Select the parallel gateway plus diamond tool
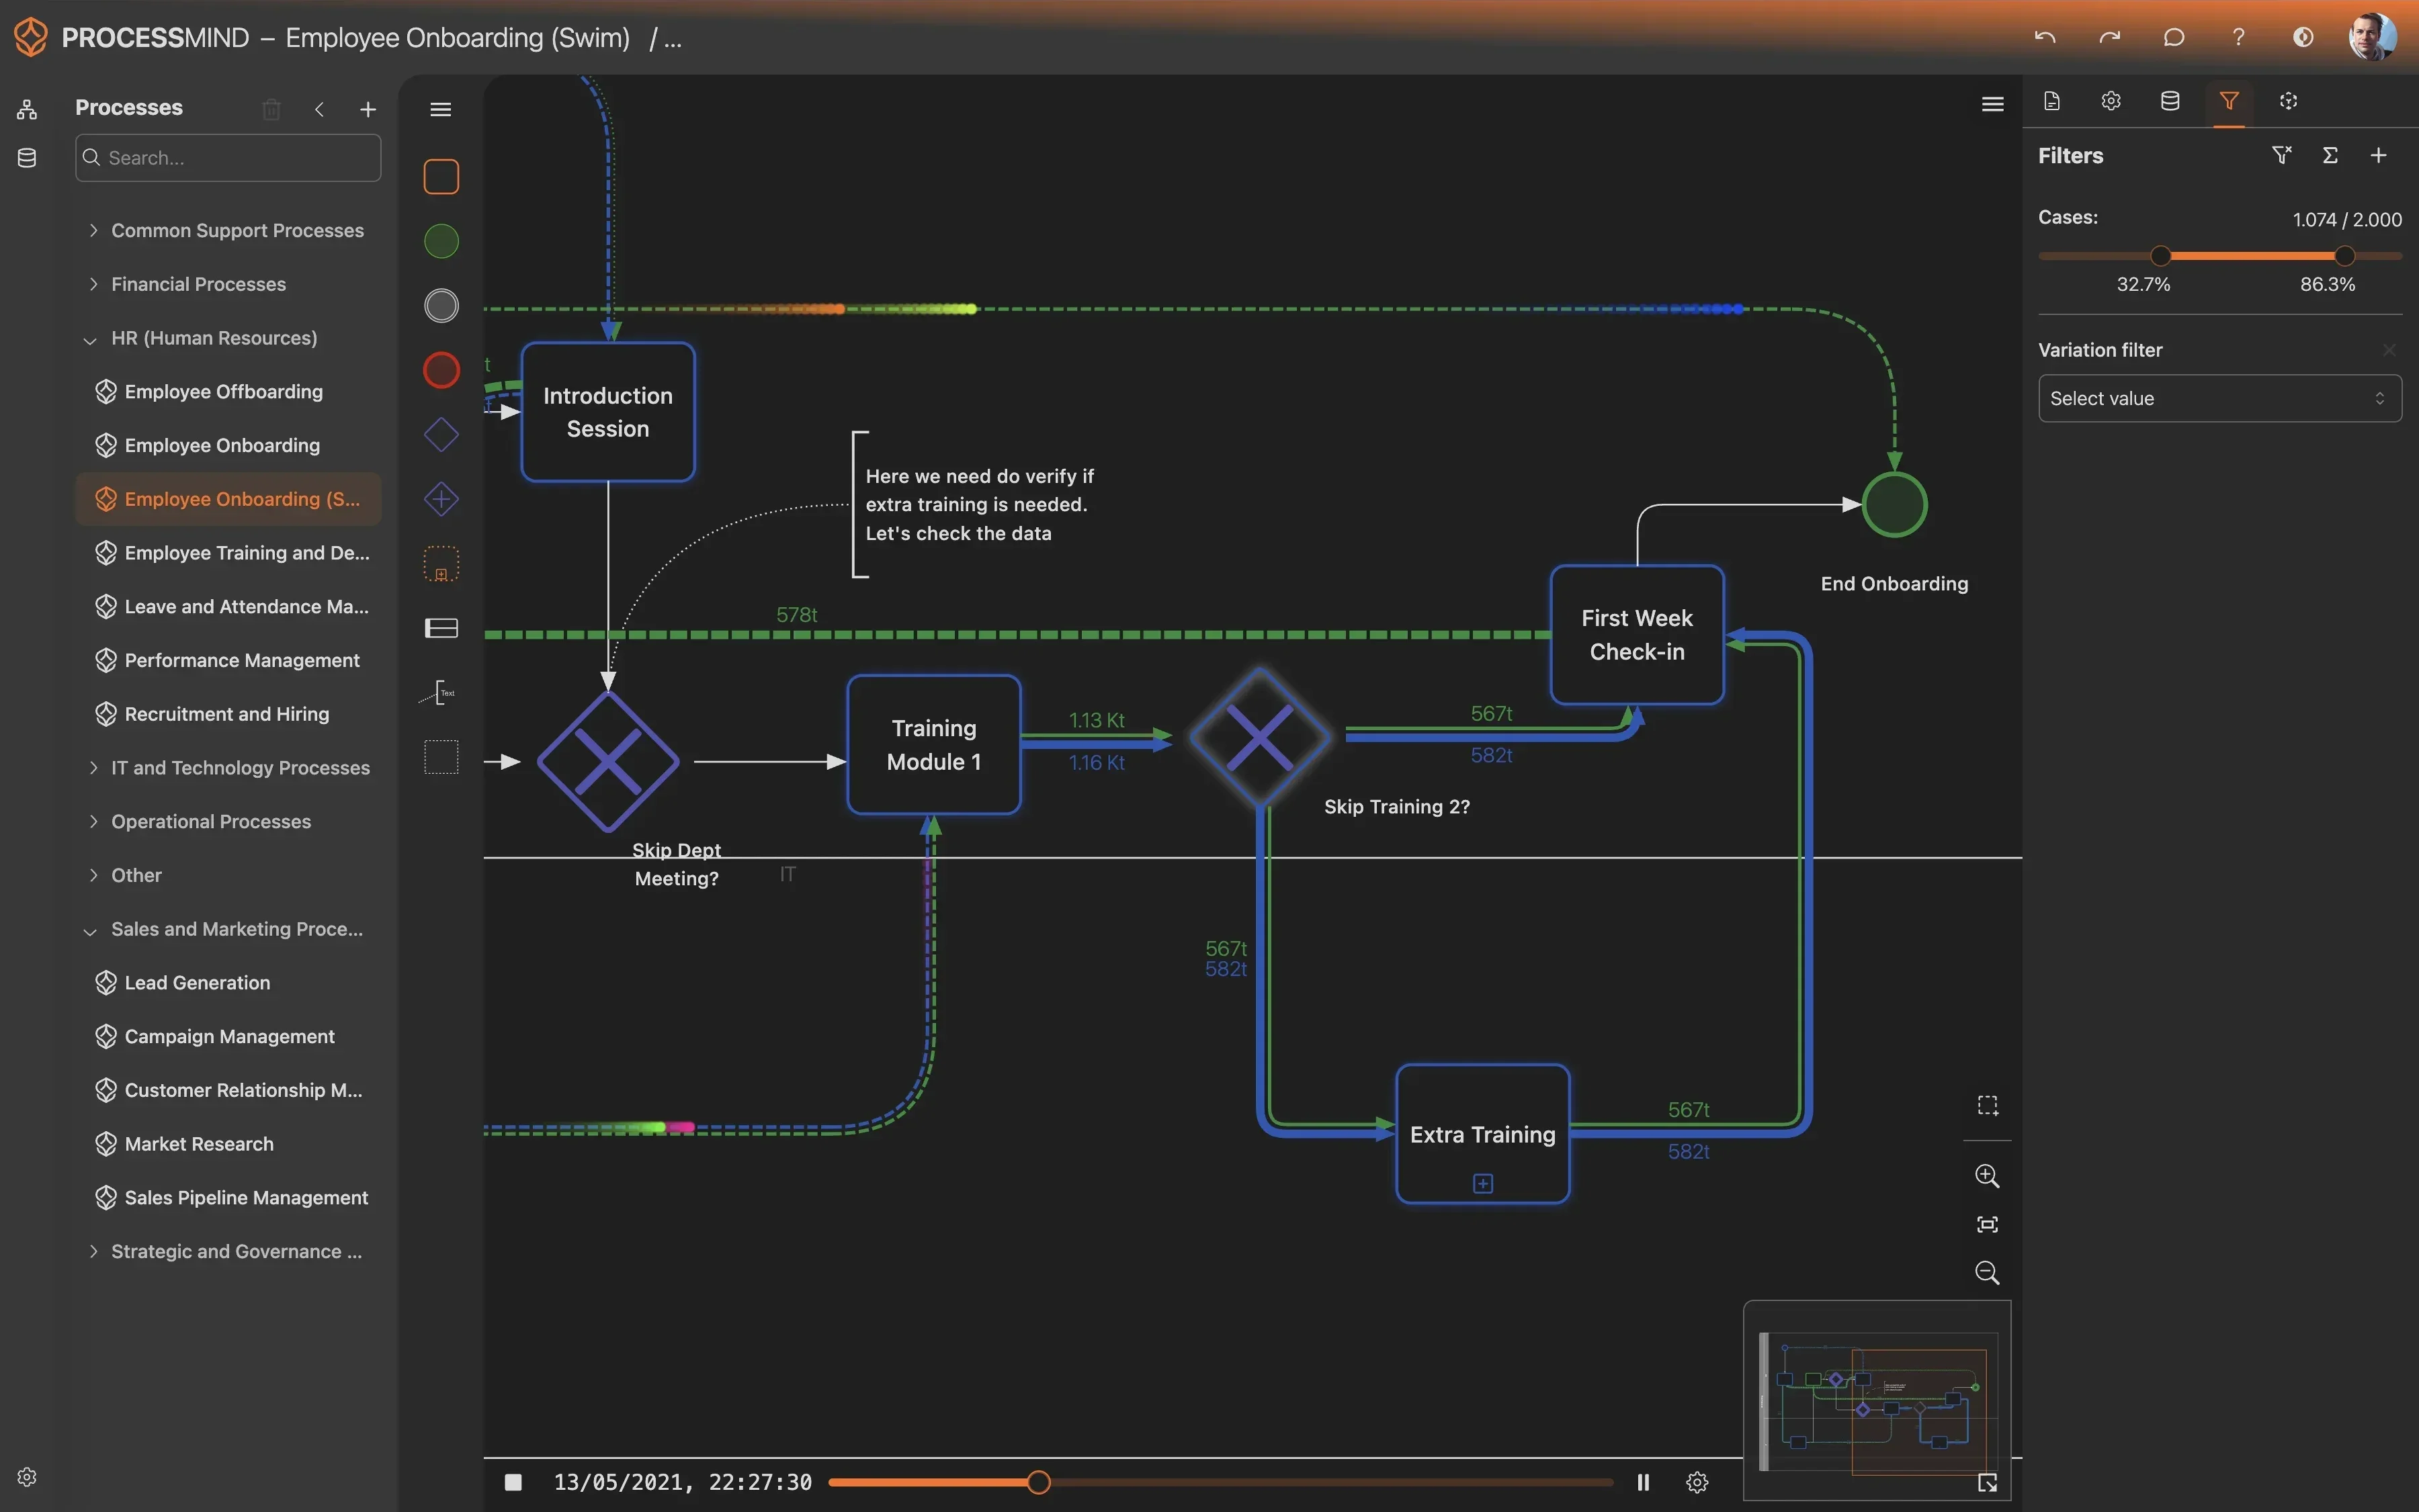Image resolution: width=2419 pixels, height=1512 pixels. 441,499
